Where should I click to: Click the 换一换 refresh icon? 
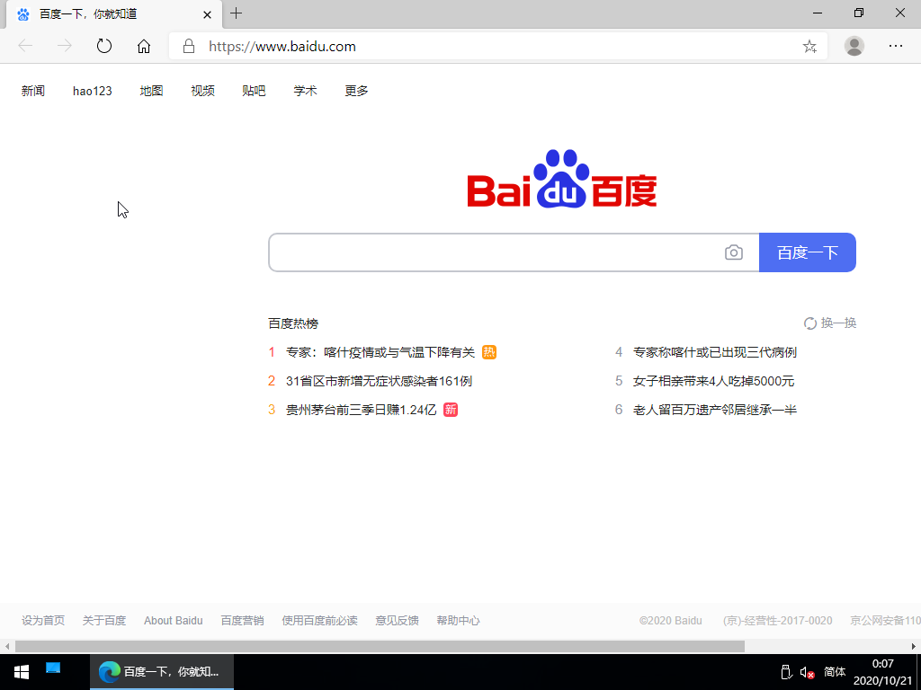pos(810,323)
